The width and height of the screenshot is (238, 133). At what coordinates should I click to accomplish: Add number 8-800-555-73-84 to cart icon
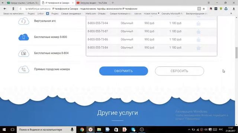[198, 48]
